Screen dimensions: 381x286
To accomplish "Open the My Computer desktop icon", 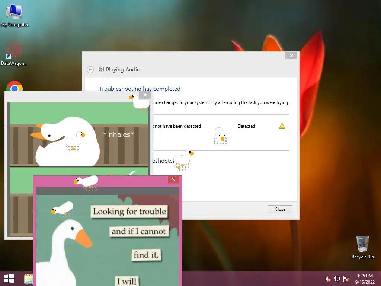I will tap(15, 15).
